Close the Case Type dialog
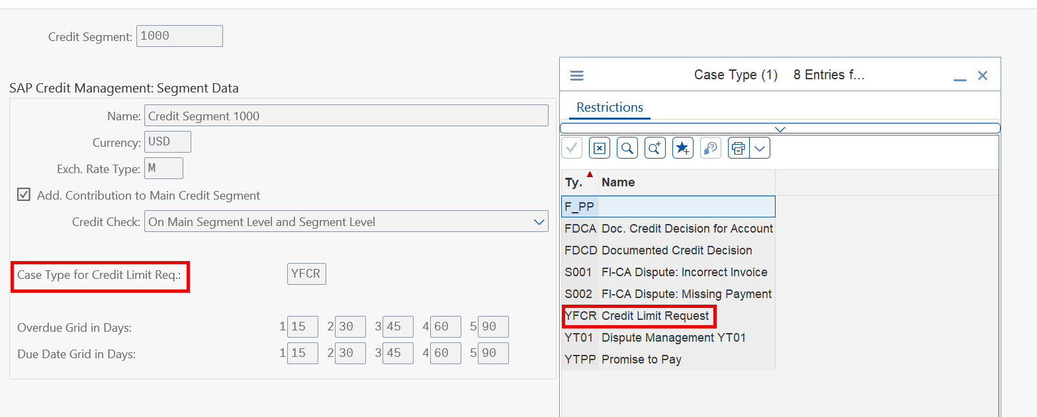 tap(983, 75)
